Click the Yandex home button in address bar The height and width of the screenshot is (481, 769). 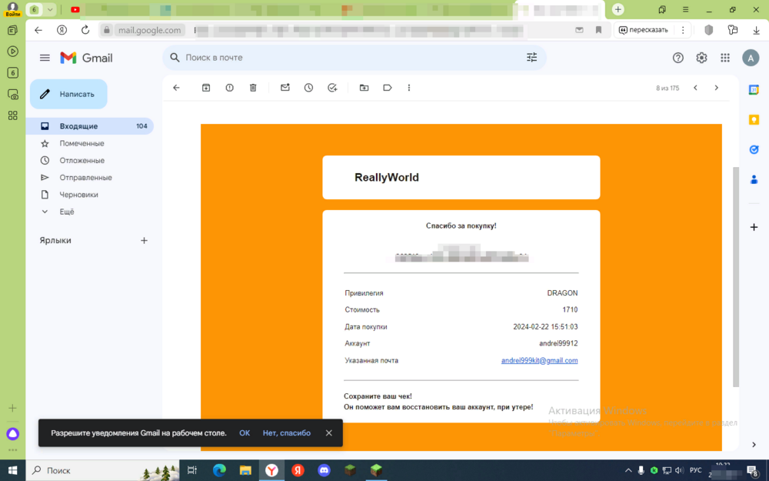click(62, 30)
